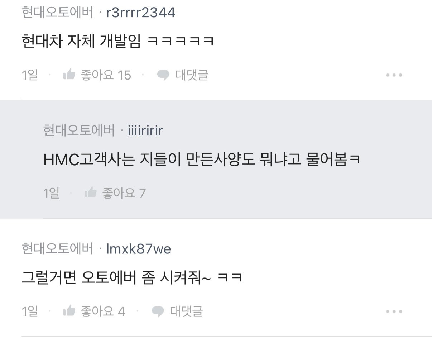Open the three-dot menu for lmxk87we's comment
Image resolution: width=432 pixels, height=338 pixels.
coord(394,312)
